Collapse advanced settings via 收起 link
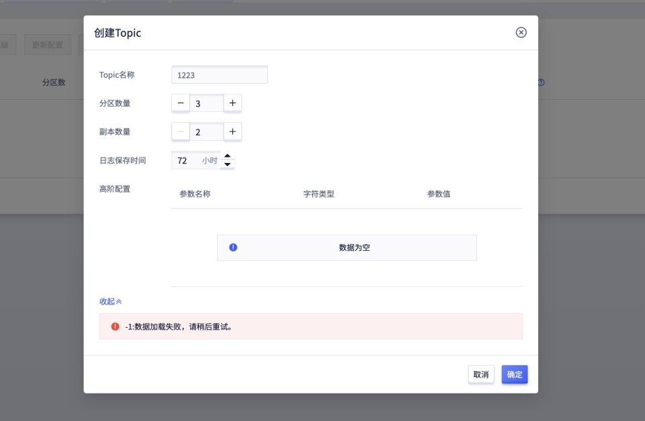This screenshot has height=421, width=645. click(x=110, y=302)
